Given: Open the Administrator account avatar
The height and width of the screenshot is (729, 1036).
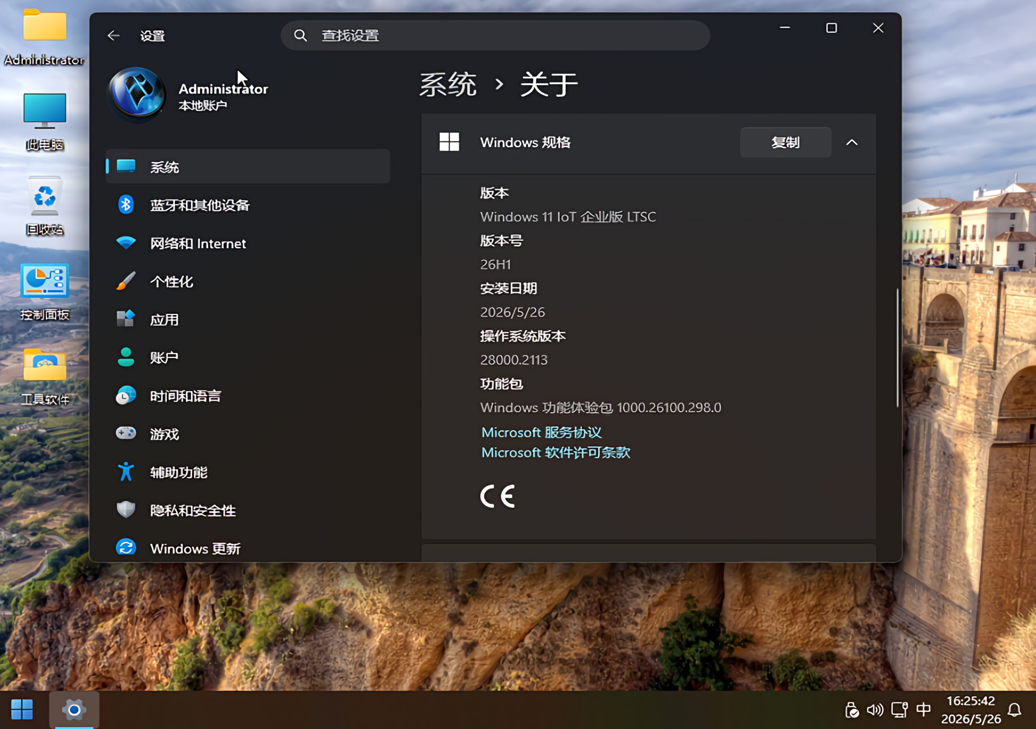Looking at the screenshot, I should click(x=138, y=94).
